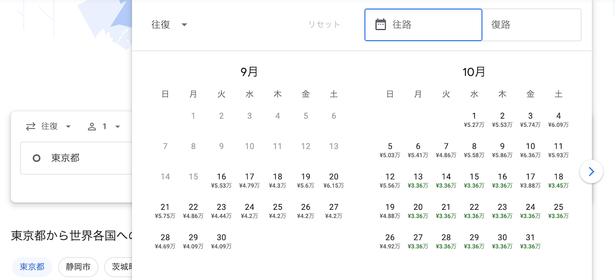The width and height of the screenshot is (616, 280).
Task: Open the 往復 trip type dropdown in calendar
Action: click(169, 24)
